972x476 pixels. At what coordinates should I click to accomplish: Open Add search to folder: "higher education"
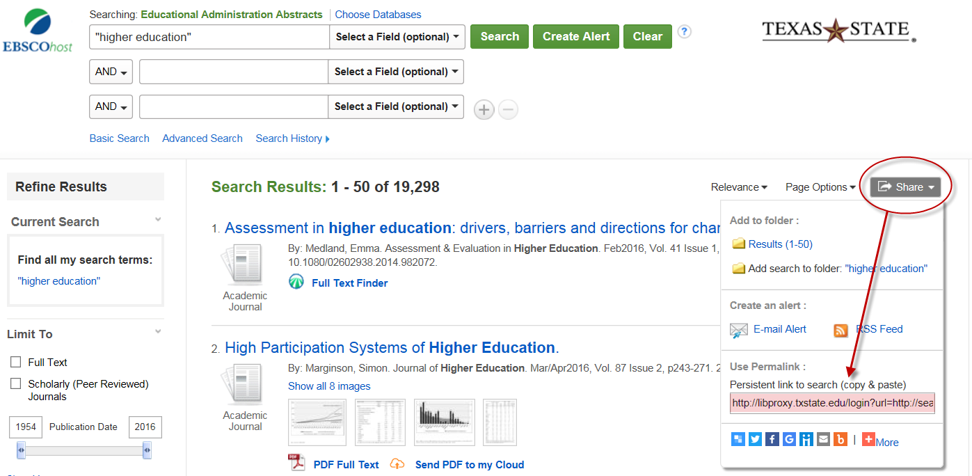832,268
